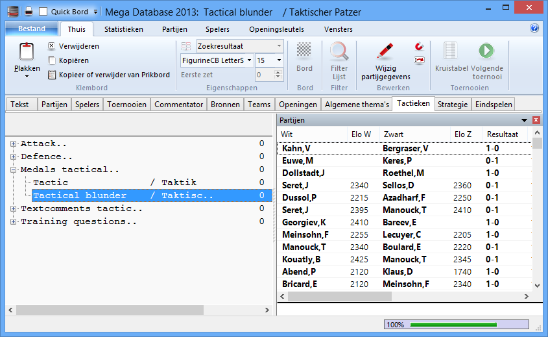Expand the Defence tree node
Image resolution: width=548 pixels, height=337 pixels.
[x=13, y=156]
